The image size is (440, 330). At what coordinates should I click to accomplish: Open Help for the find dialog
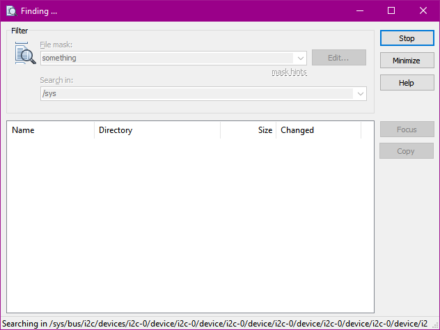(x=407, y=83)
